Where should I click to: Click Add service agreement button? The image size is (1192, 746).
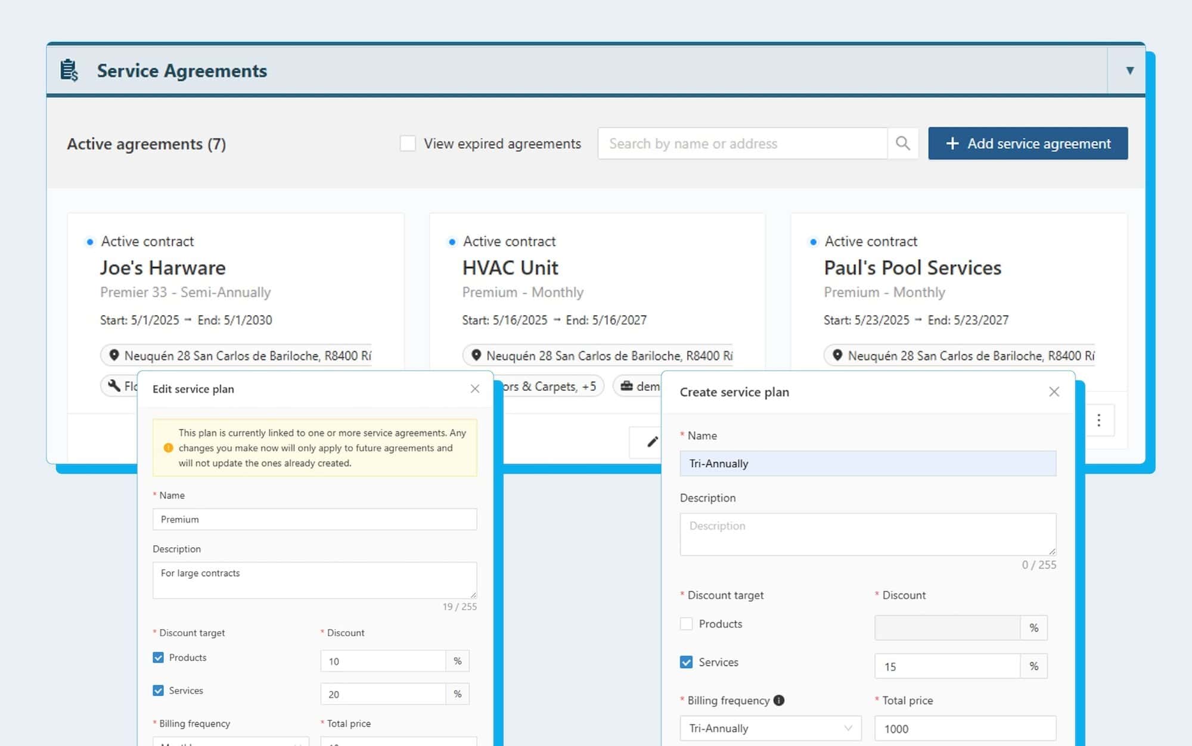[x=1028, y=144]
